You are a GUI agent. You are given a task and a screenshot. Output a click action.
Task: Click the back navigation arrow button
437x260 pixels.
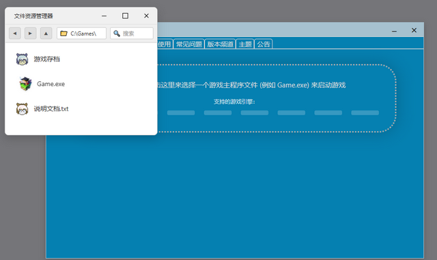click(15, 33)
